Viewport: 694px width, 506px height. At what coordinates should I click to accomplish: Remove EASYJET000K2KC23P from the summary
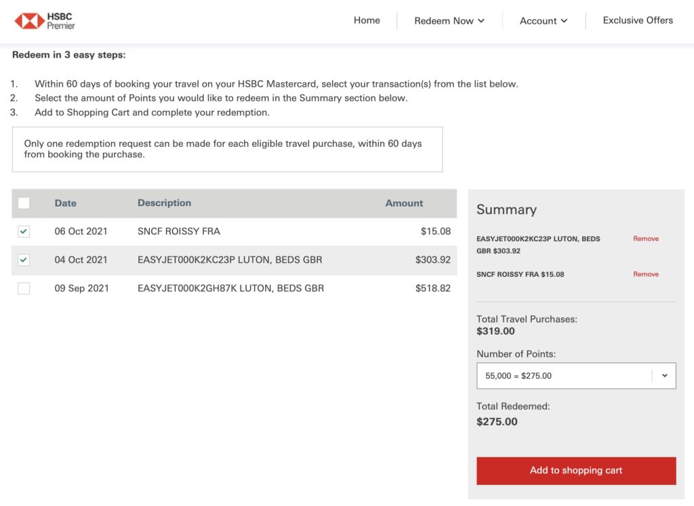coord(645,239)
